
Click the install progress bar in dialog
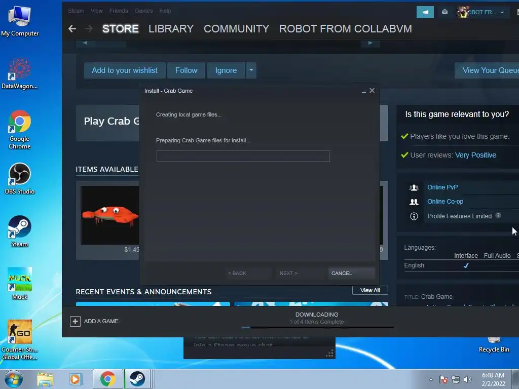coord(243,156)
